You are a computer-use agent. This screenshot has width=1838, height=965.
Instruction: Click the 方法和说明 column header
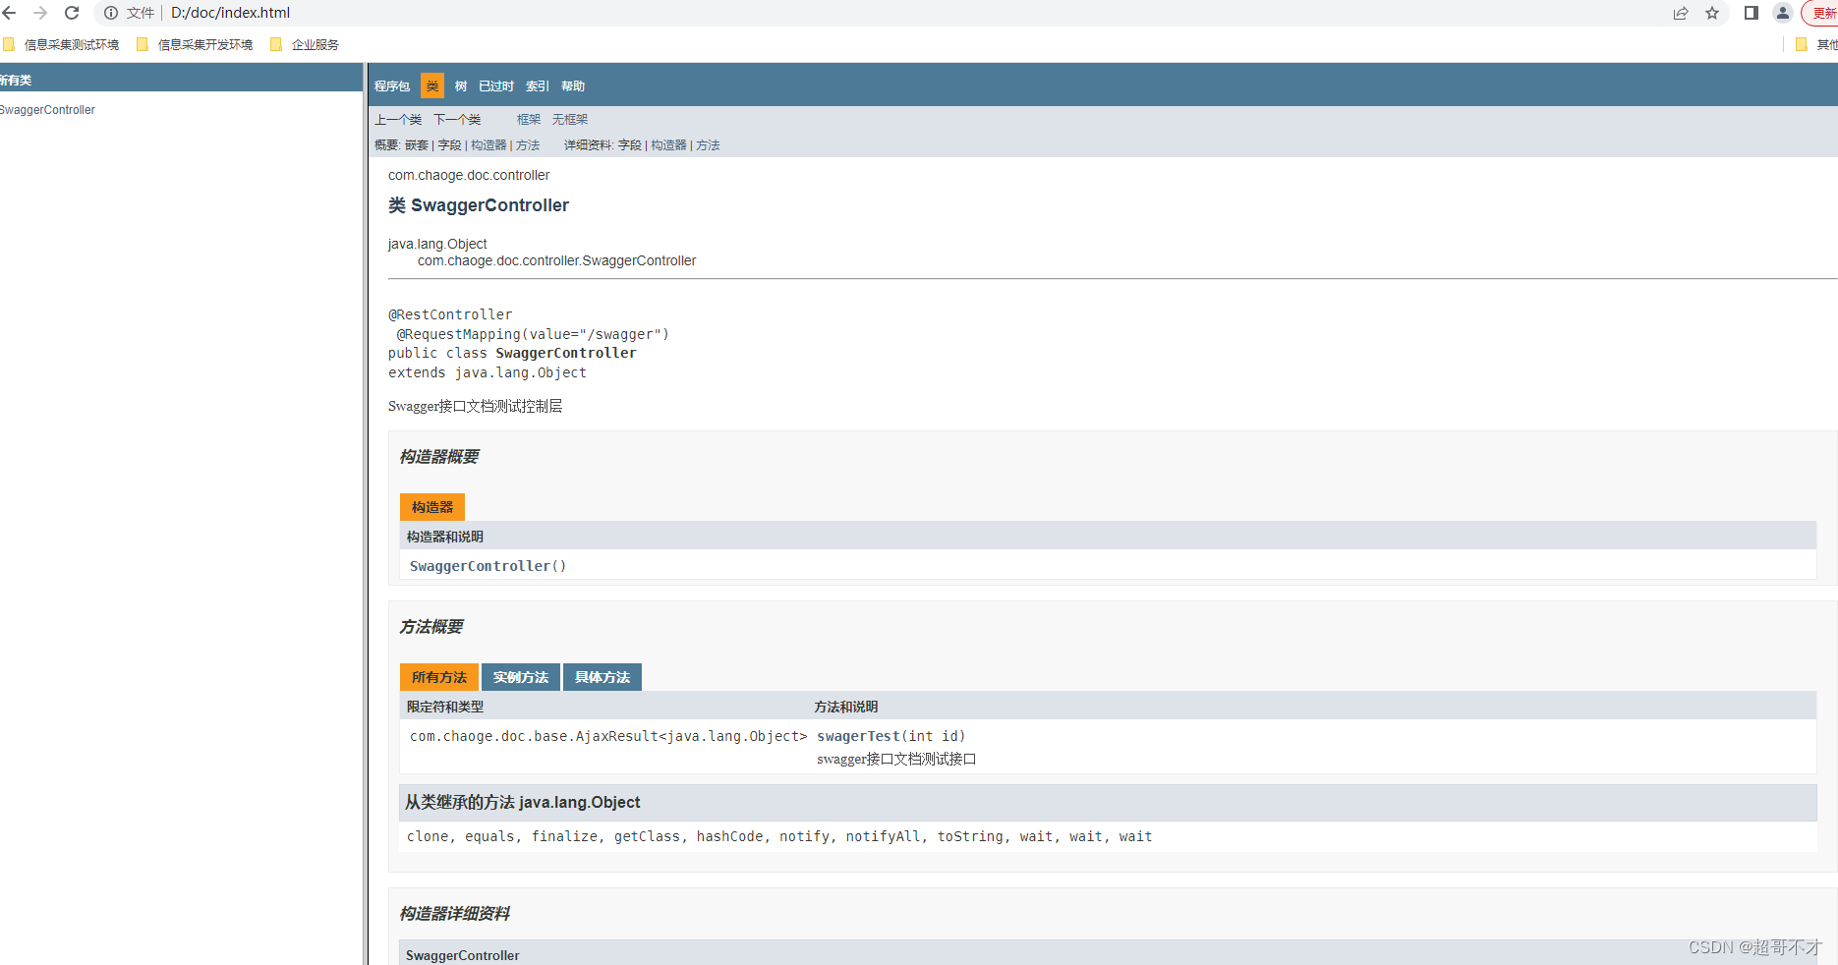click(846, 707)
